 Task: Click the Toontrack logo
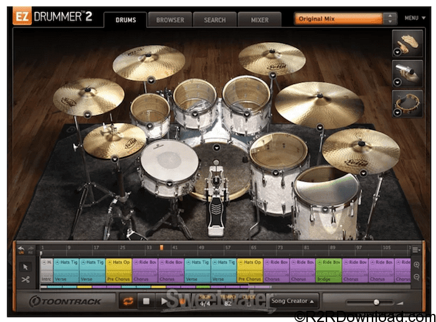tap(65, 301)
